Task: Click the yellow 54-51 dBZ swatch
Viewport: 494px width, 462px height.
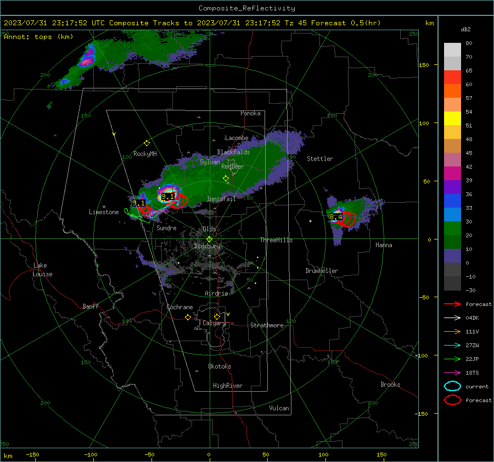Action: tap(452, 119)
